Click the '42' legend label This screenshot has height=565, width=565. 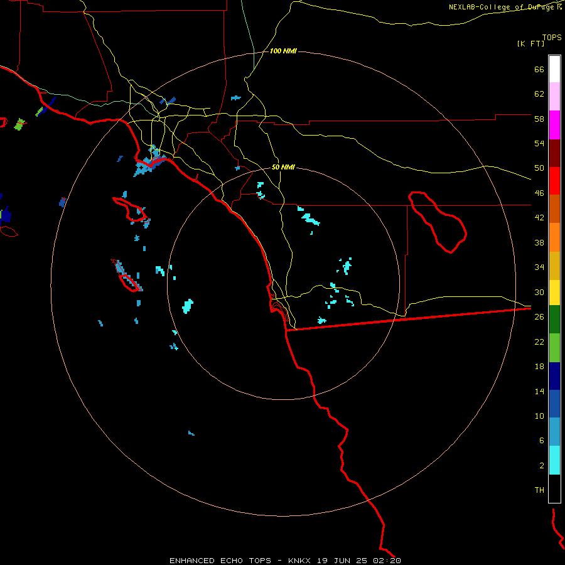[539, 218]
